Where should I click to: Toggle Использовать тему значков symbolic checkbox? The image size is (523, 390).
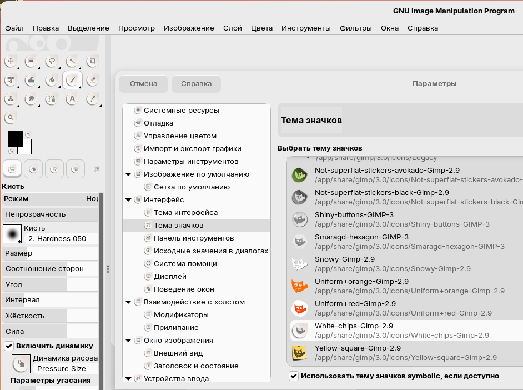pyautogui.click(x=294, y=376)
